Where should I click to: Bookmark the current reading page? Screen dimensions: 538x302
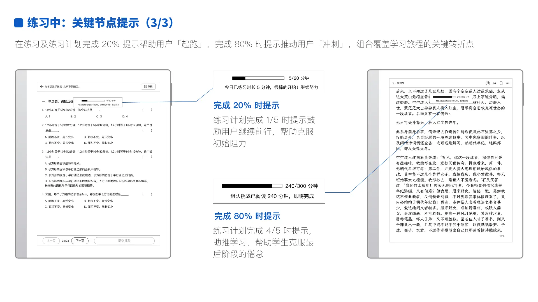501,83
